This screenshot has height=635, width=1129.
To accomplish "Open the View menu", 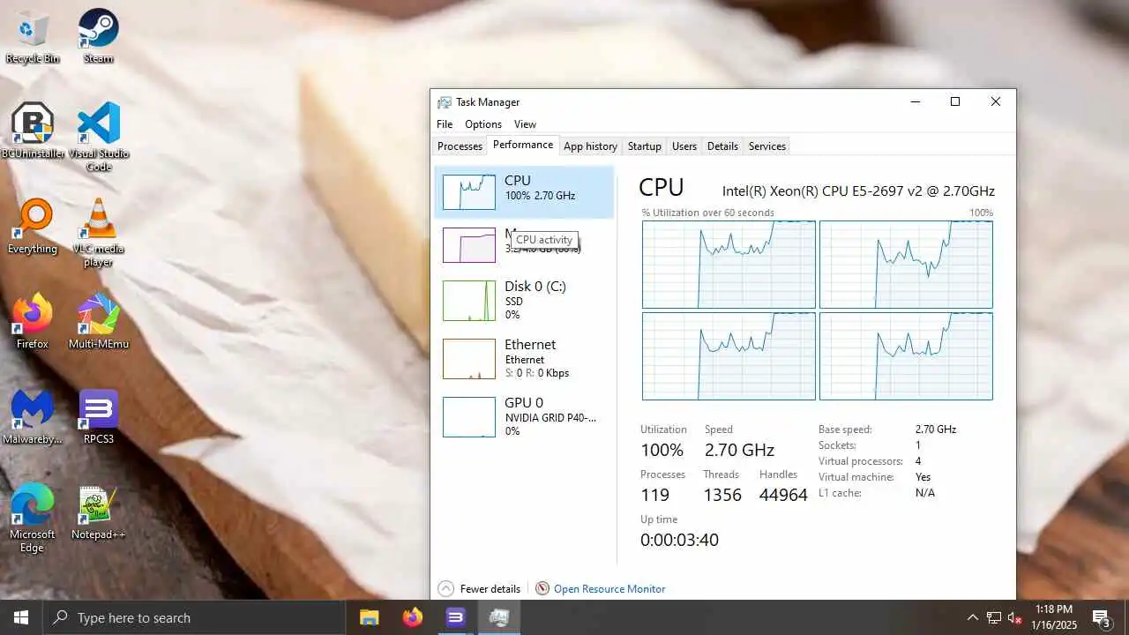I will [x=525, y=124].
